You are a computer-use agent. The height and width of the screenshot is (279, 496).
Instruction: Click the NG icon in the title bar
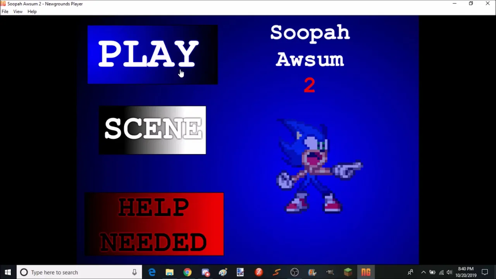[3, 3]
